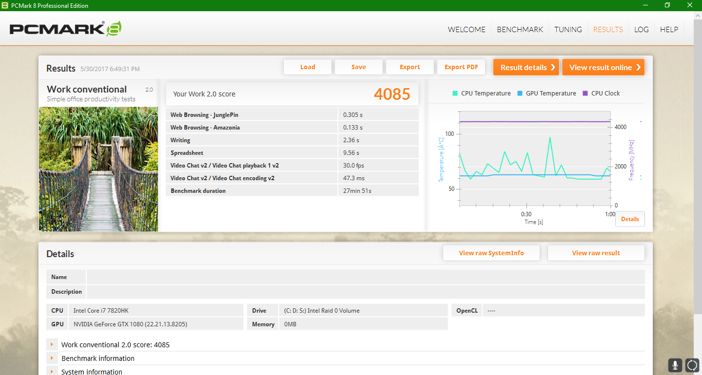Open the HELP tab
This screenshot has height=375, width=702.
(669, 30)
